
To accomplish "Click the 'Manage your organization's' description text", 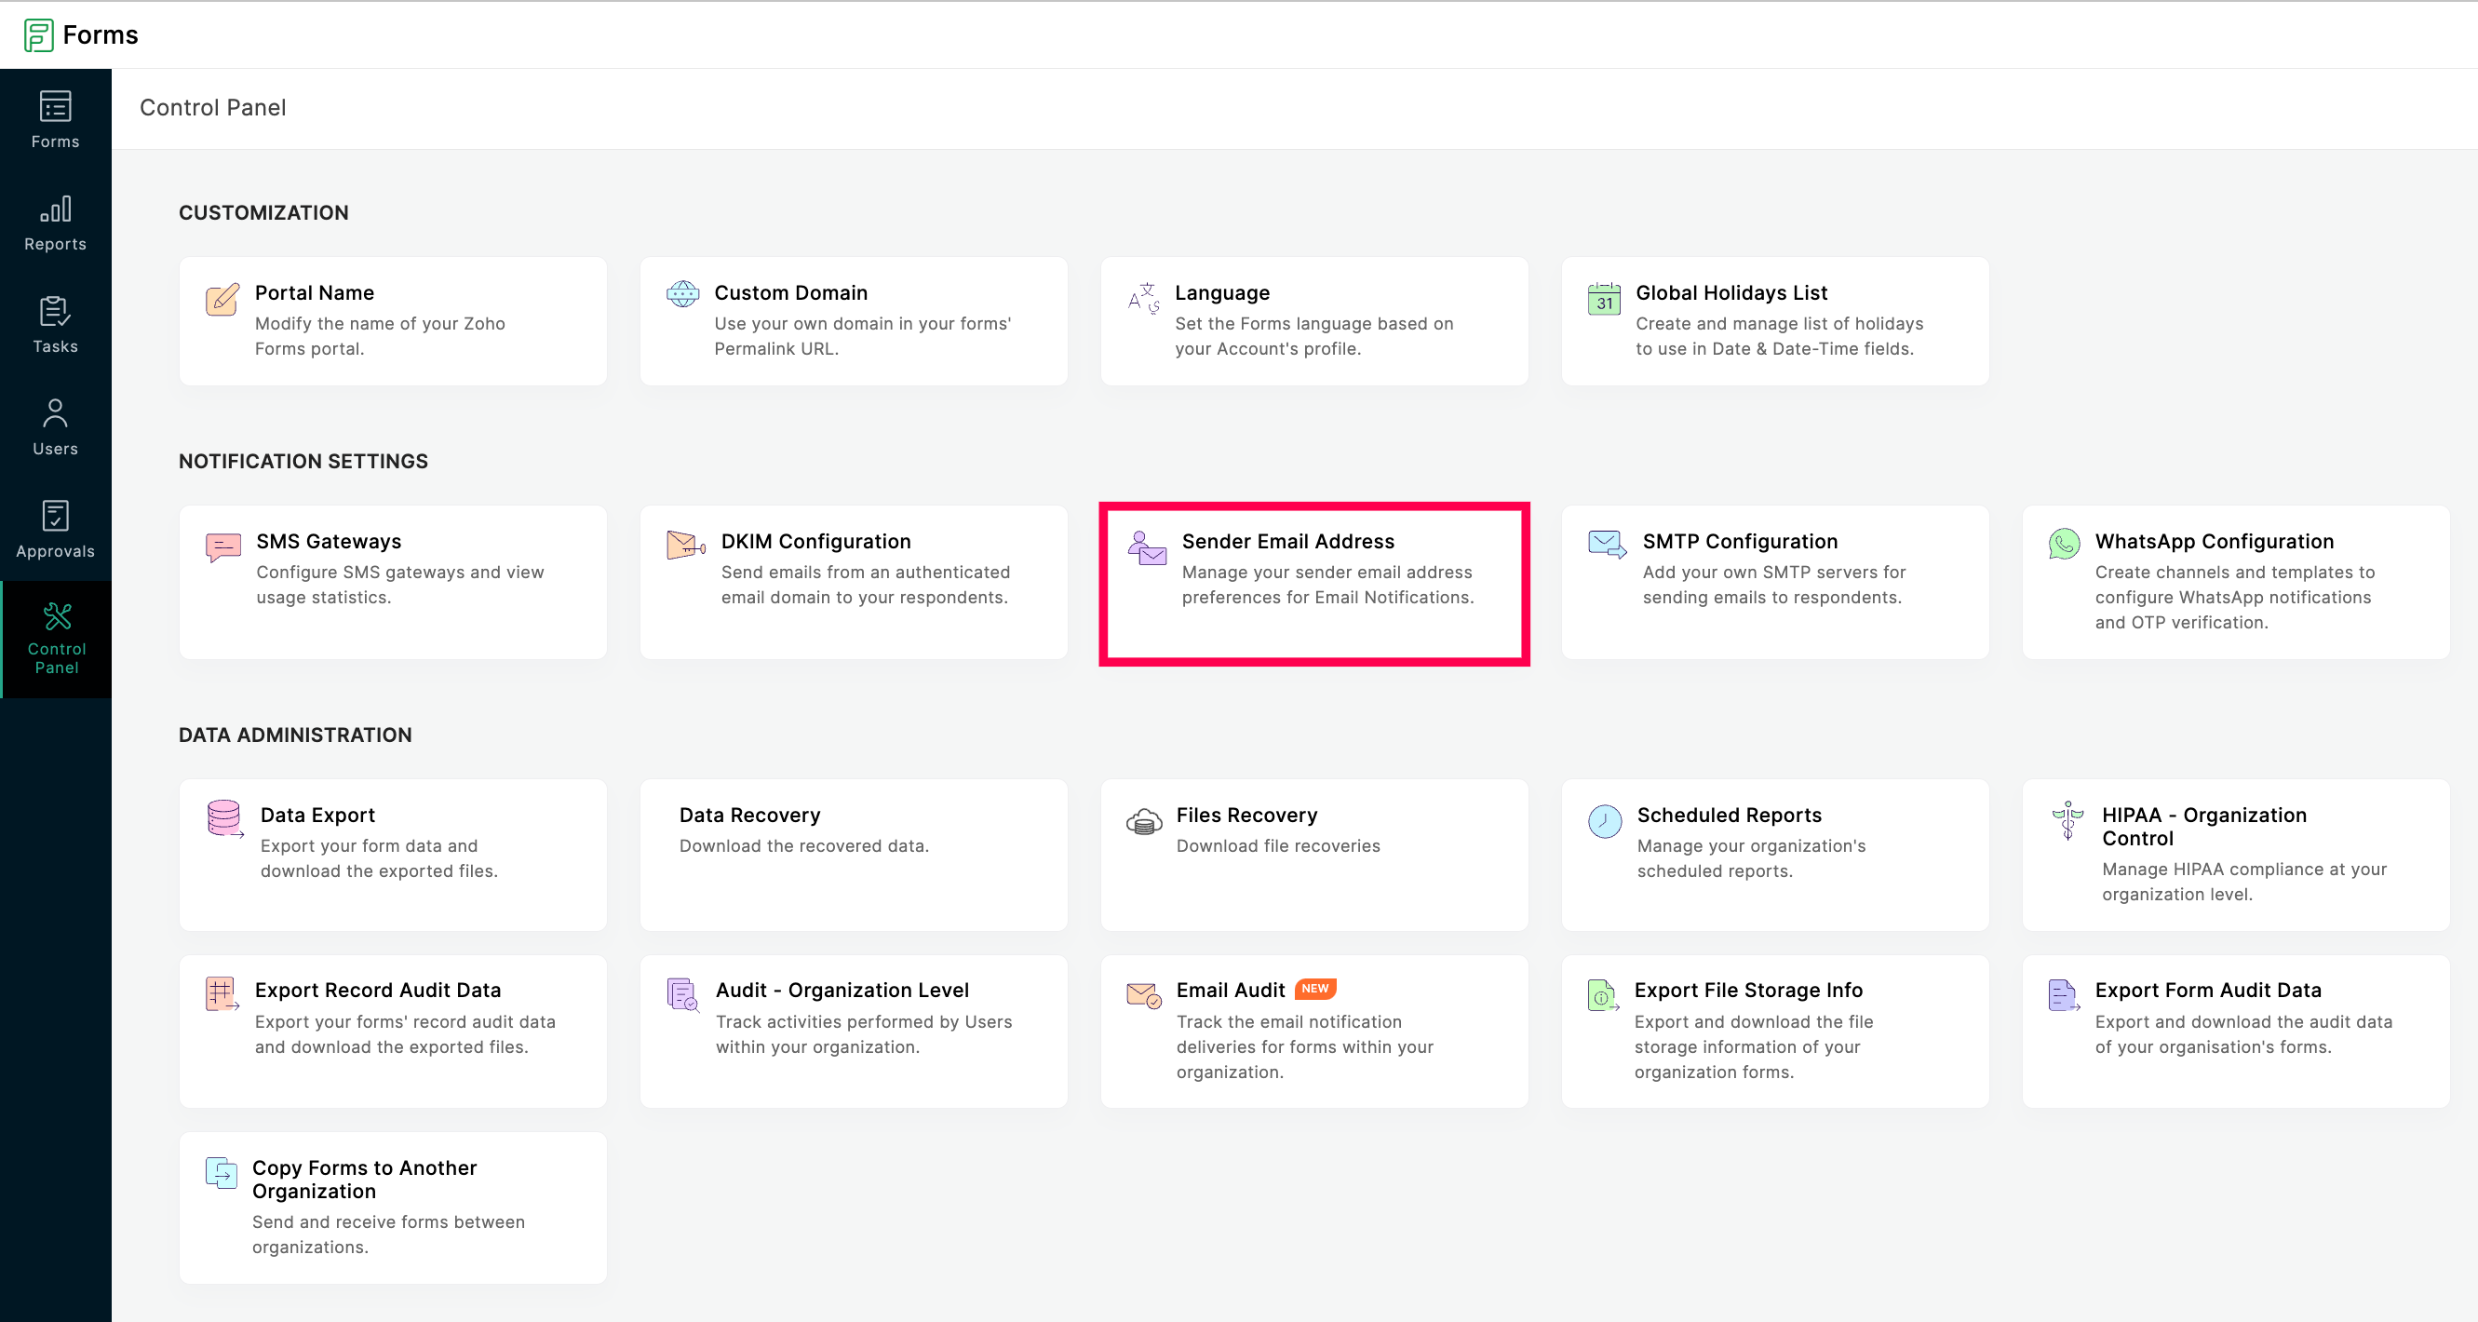I will [1751, 844].
